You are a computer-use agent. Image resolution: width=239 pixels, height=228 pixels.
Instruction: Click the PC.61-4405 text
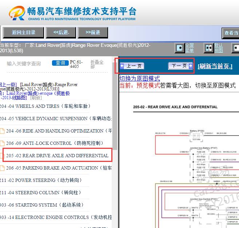76,64
